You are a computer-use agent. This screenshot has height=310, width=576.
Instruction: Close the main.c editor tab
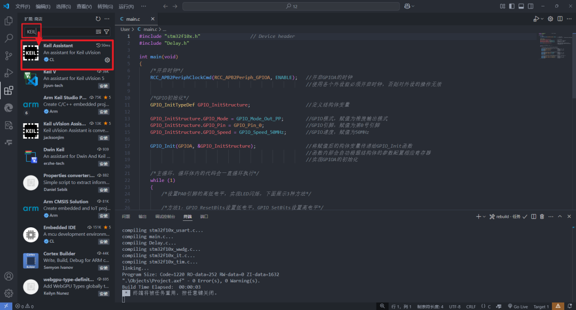153,19
